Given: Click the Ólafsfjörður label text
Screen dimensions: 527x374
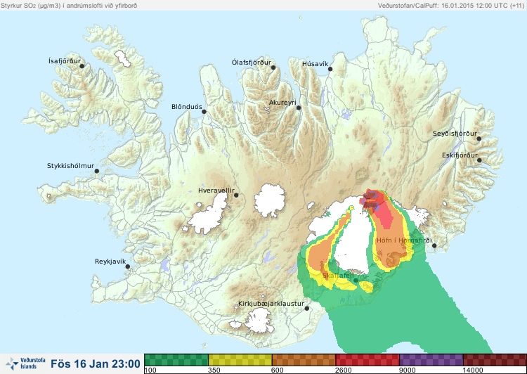Looking at the screenshot, I should (252, 63).
